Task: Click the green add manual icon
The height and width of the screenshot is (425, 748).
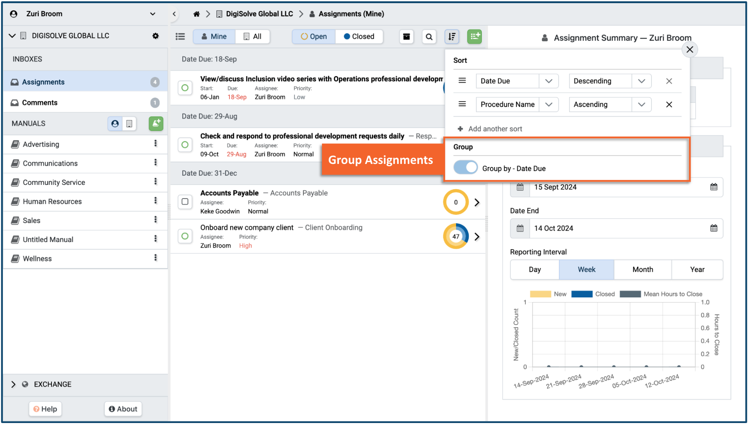Action: click(x=156, y=124)
